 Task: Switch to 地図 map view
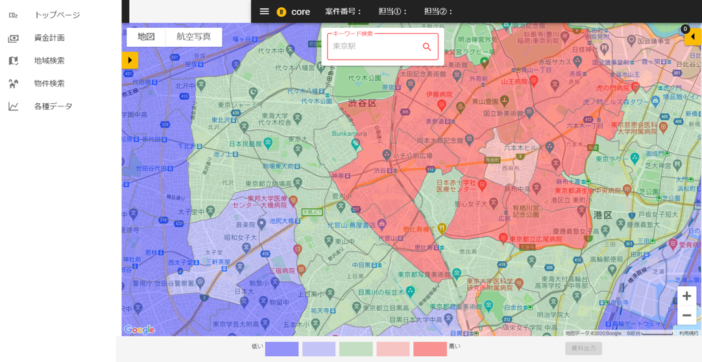[x=146, y=37]
